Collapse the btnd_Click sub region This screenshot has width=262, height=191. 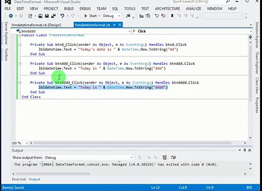click(x=20, y=45)
